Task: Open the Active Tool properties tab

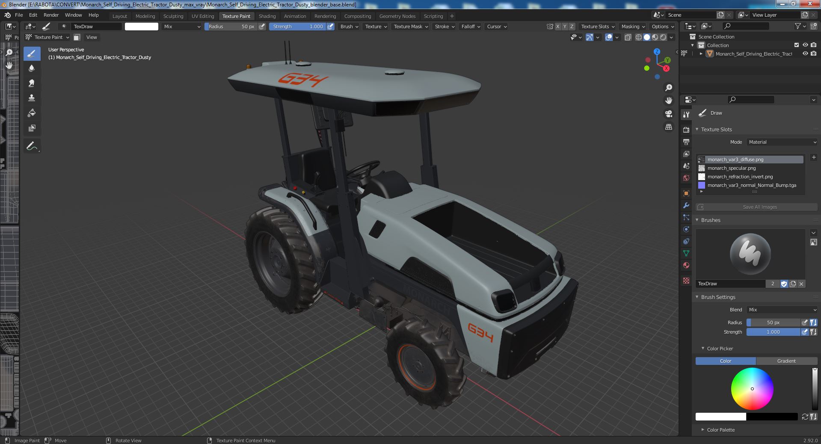Action: point(686,115)
